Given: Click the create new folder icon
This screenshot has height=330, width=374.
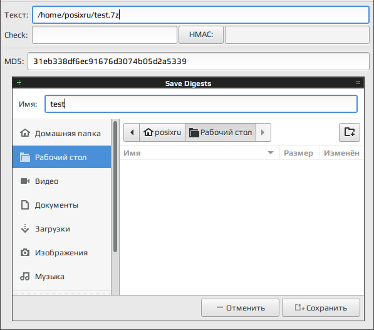Looking at the screenshot, I should click(x=350, y=132).
